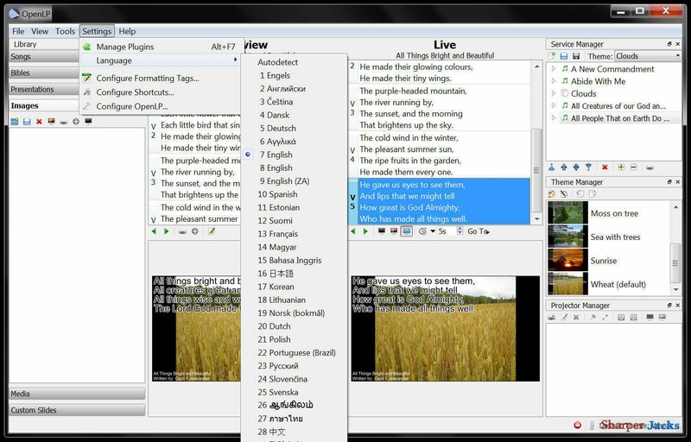Screen dimensions: 691x442
Task: Go to next slide in Preview controller
Action: point(166,231)
